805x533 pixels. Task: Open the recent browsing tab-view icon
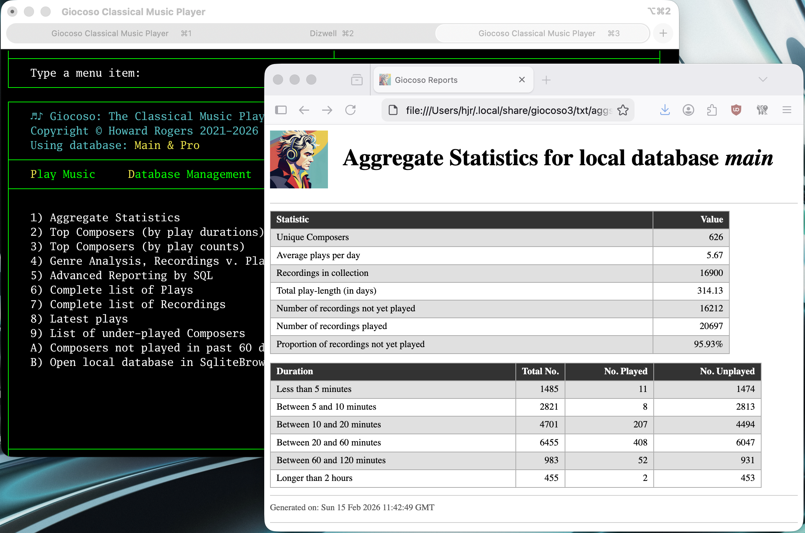357,80
